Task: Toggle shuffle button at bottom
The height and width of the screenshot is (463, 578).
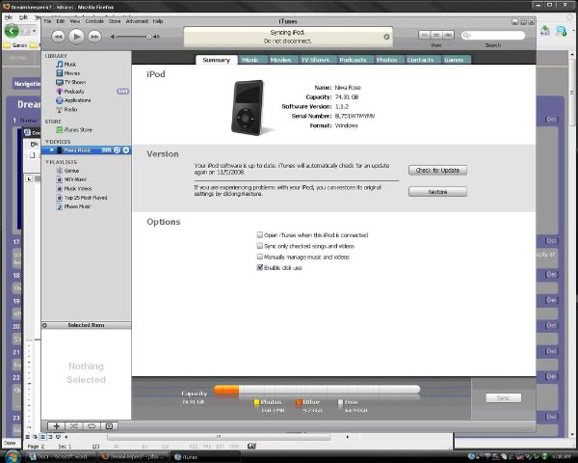Action: [74, 426]
